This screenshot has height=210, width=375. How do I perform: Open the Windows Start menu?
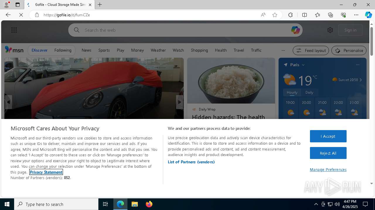(x=7, y=204)
